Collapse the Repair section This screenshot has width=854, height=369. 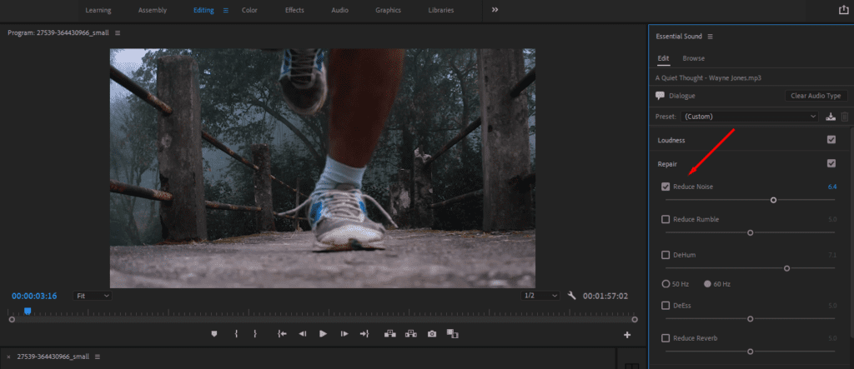[x=667, y=163]
